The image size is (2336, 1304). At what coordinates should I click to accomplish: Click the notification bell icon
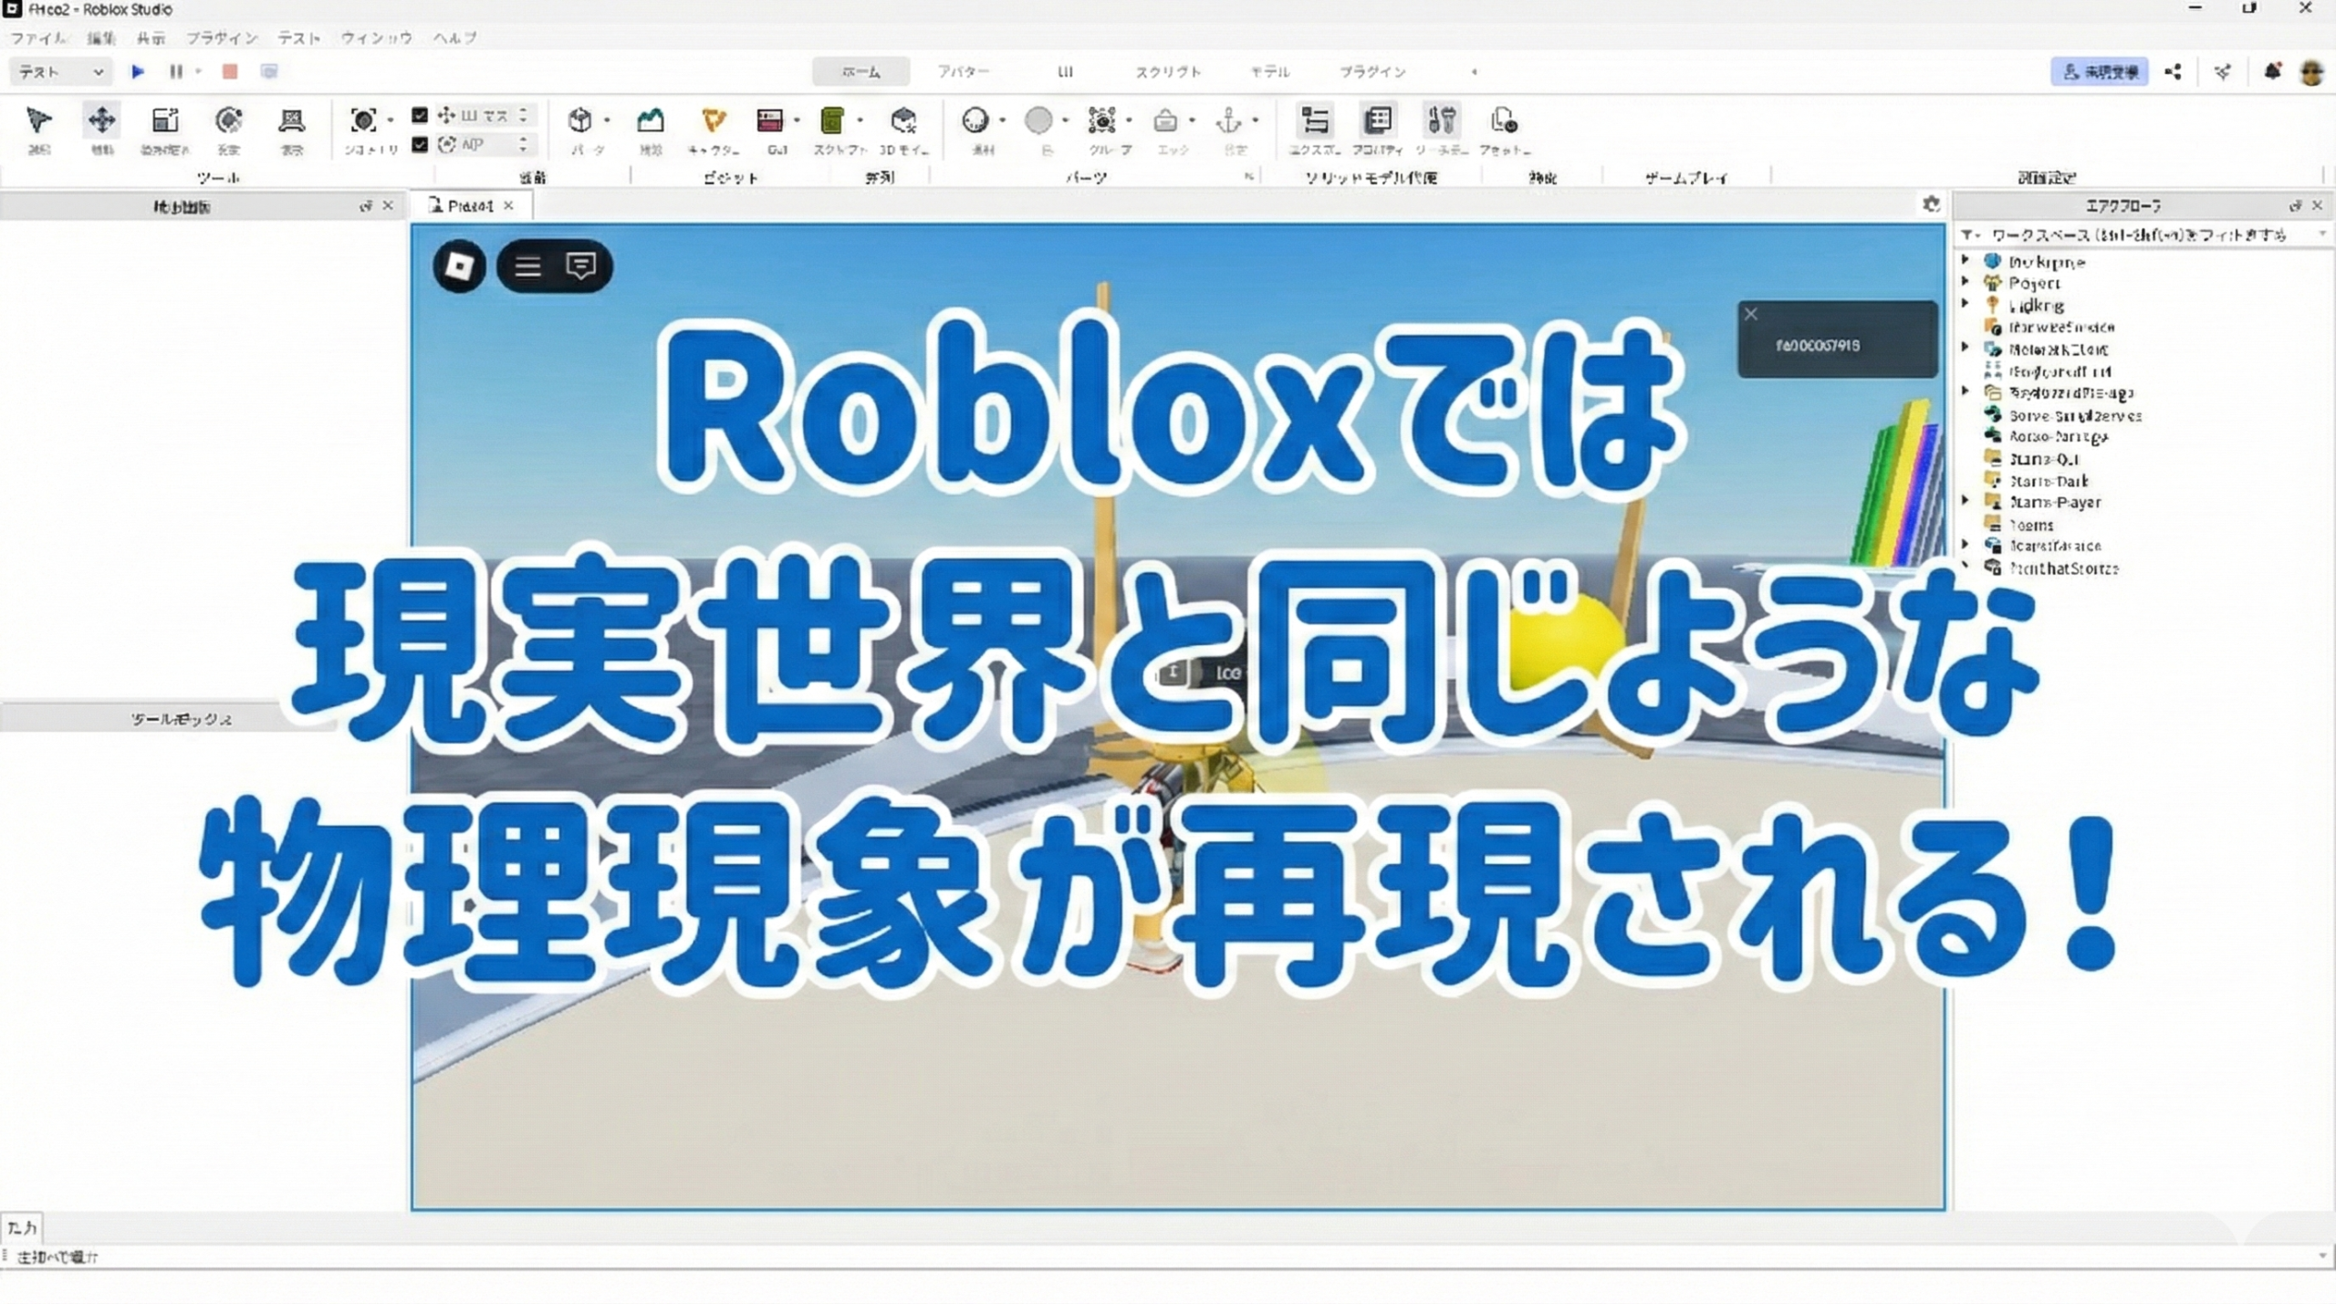[2272, 71]
